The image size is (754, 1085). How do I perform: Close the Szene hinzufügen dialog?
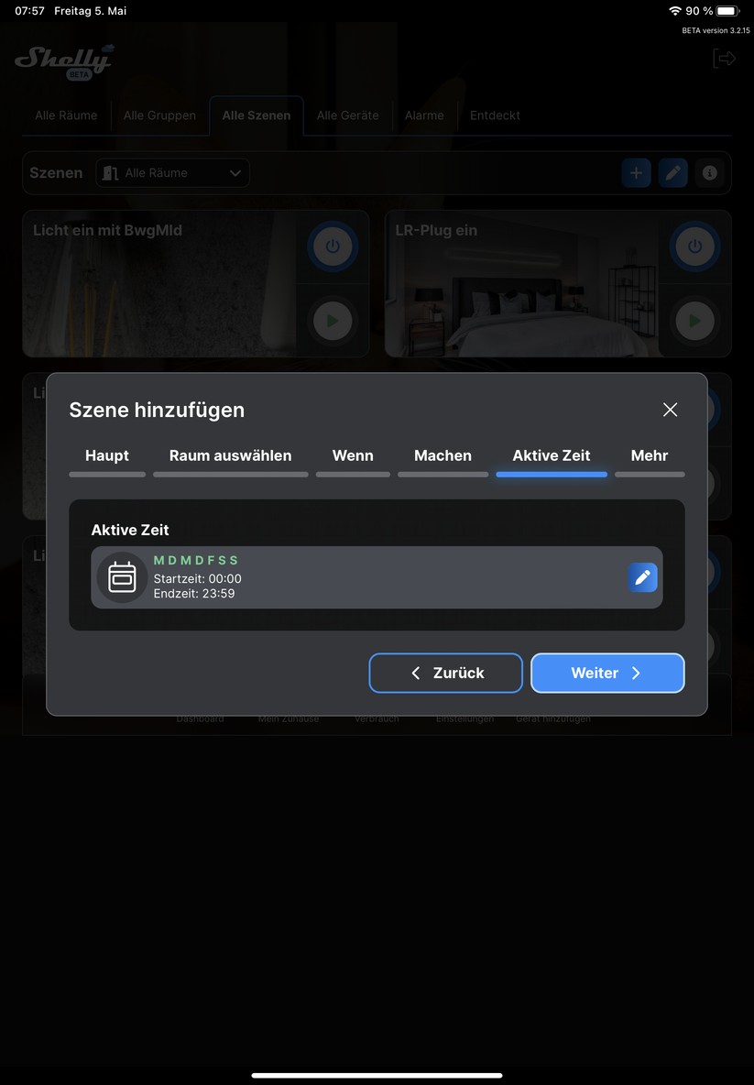click(x=670, y=410)
